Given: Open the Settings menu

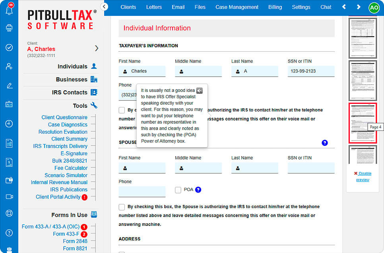Looking at the screenshot, I should (301, 7).
